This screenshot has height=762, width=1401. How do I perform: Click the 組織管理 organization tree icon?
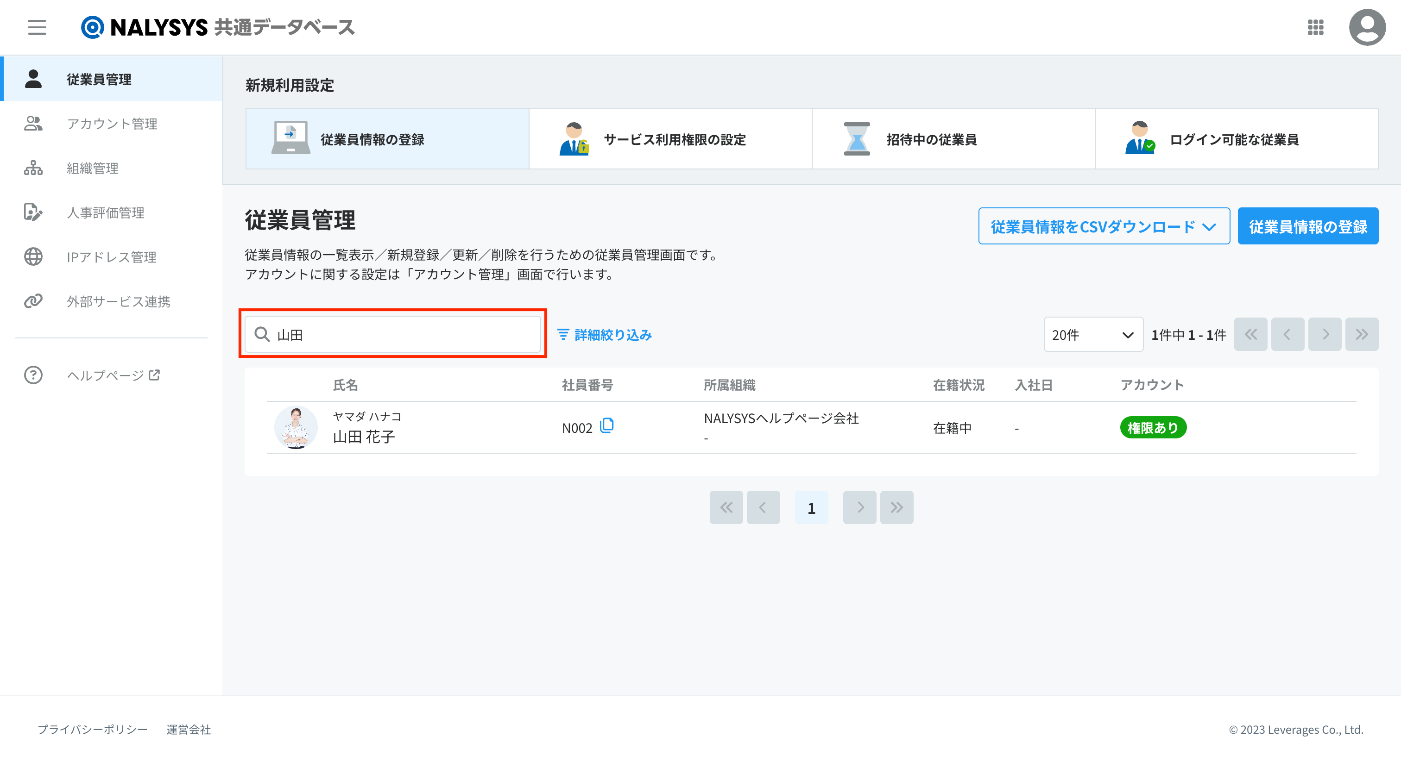33,168
